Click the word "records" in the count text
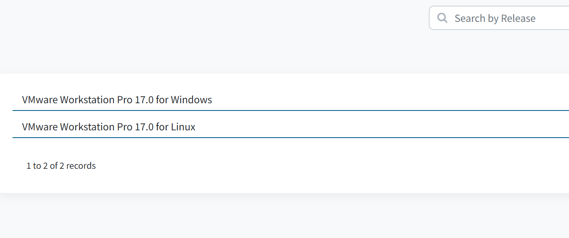The height and width of the screenshot is (238, 569). tap(81, 166)
